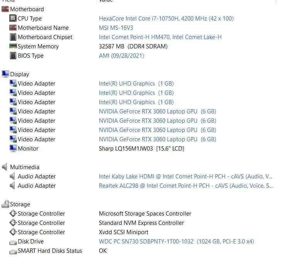Click the Motherboard Chipset icon
Image resolution: width=304 pixels, height=257 pixels.
[13, 37]
